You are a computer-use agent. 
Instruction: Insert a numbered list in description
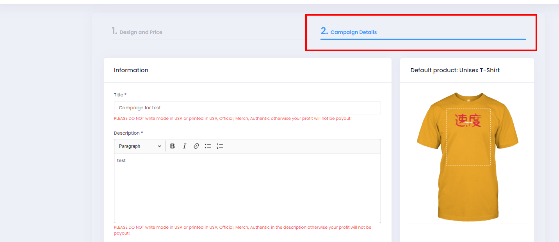coord(220,146)
